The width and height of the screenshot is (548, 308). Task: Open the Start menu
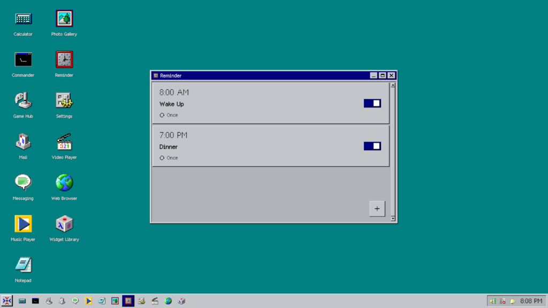point(8,301)
